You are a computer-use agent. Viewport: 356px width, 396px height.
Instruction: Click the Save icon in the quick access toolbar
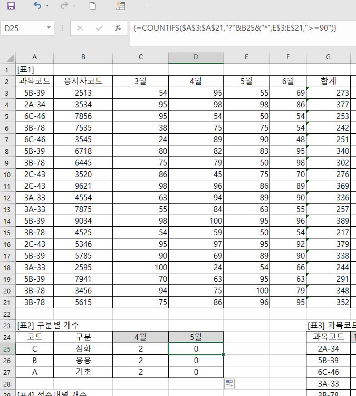(11, 6)
